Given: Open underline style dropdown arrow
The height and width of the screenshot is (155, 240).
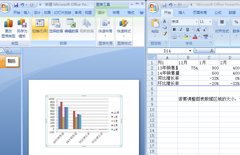Looking at the screenshot, I should (192, 29).
